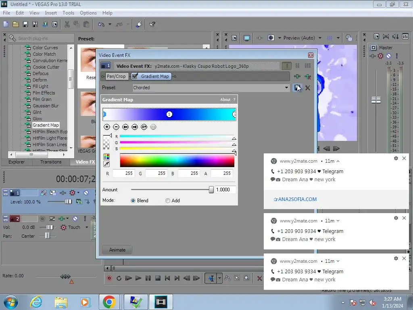Mute audio track 2
413x310 pixels.
pyautogui.click(x=75, y=218)
